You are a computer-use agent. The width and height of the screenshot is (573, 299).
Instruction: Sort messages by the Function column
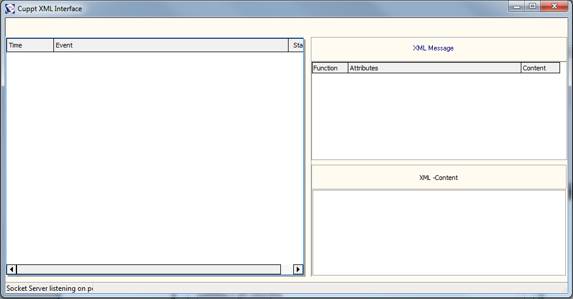[x=330, y=68]
